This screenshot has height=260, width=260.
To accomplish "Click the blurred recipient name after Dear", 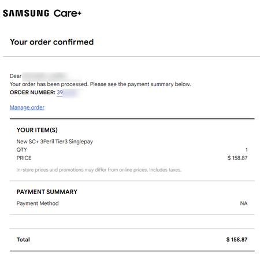I will 52,76.
